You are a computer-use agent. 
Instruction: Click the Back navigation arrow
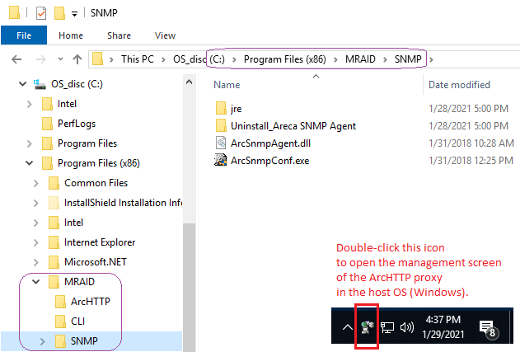(x=16, y=59)
